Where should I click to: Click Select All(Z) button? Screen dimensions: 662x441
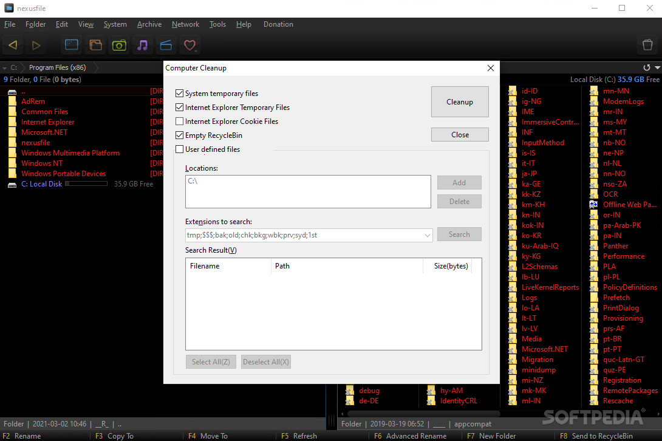pyautogui.click(x=211, y=362)
